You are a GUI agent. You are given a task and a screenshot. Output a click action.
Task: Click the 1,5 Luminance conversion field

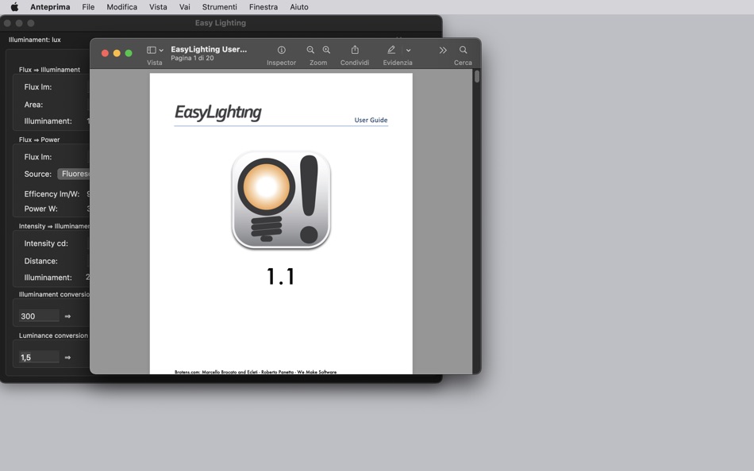tap(39, 357)
